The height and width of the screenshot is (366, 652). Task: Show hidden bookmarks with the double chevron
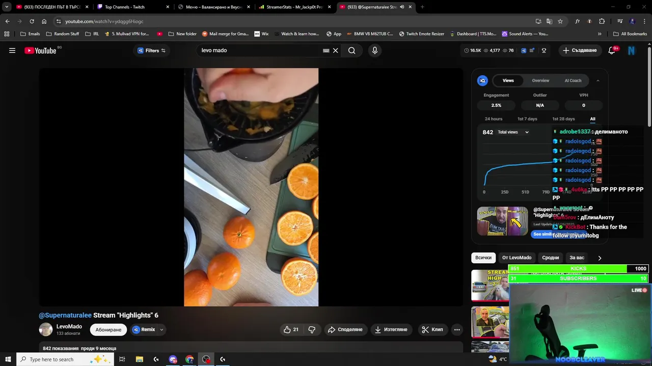[600, 34]
